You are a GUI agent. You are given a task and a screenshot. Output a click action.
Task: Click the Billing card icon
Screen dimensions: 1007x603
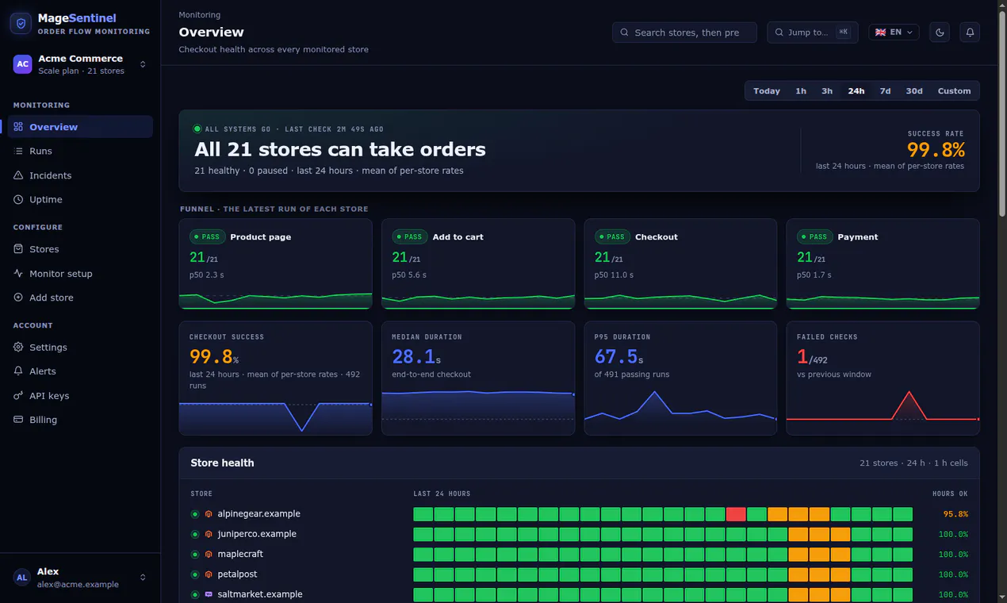[x=18, y=420]
